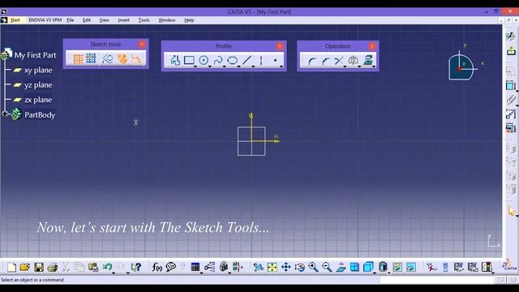Open the Mirror tool dropdown arrow
The width and height of the screenshot is (519, 292).
pyautogui.click(x=360, y=67)
